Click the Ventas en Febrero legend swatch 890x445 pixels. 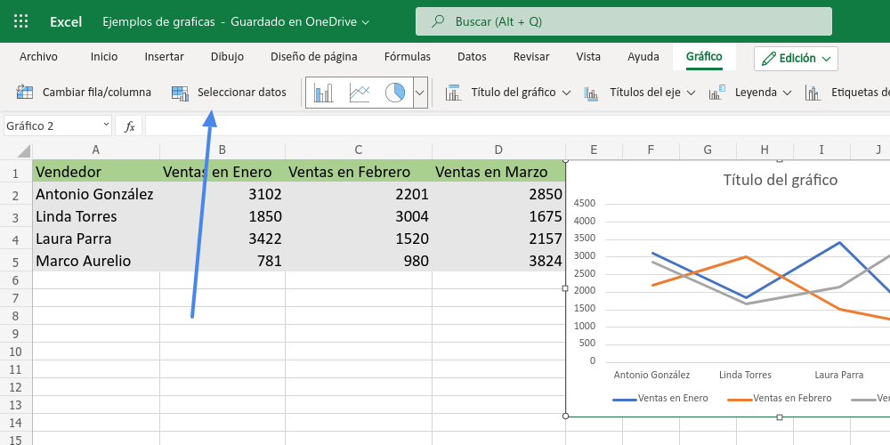[739, 399]
